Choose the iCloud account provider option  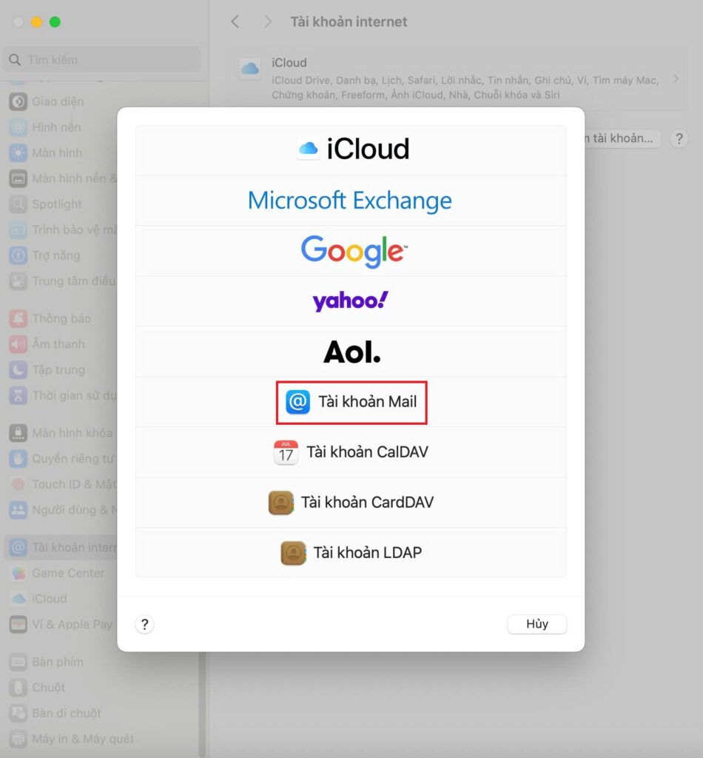point(351,150)
